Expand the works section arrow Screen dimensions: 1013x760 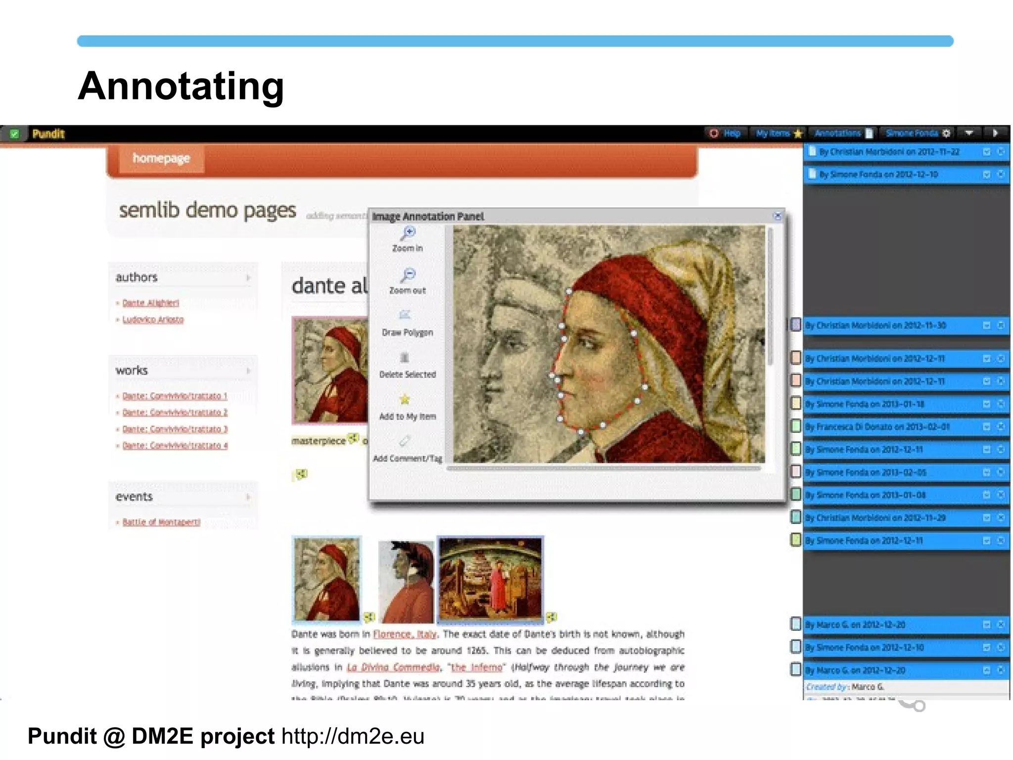click(248, 371)
